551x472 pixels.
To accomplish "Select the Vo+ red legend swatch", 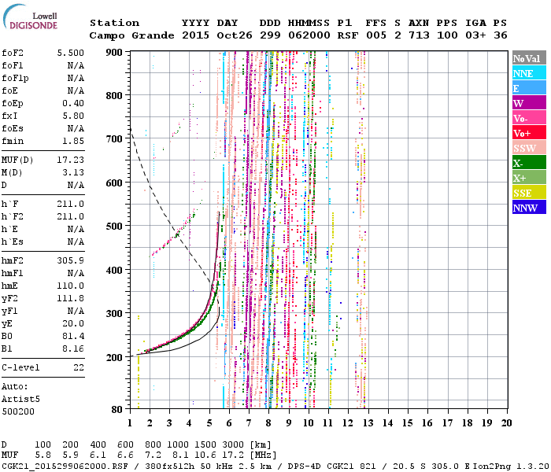I will point(529,132).
